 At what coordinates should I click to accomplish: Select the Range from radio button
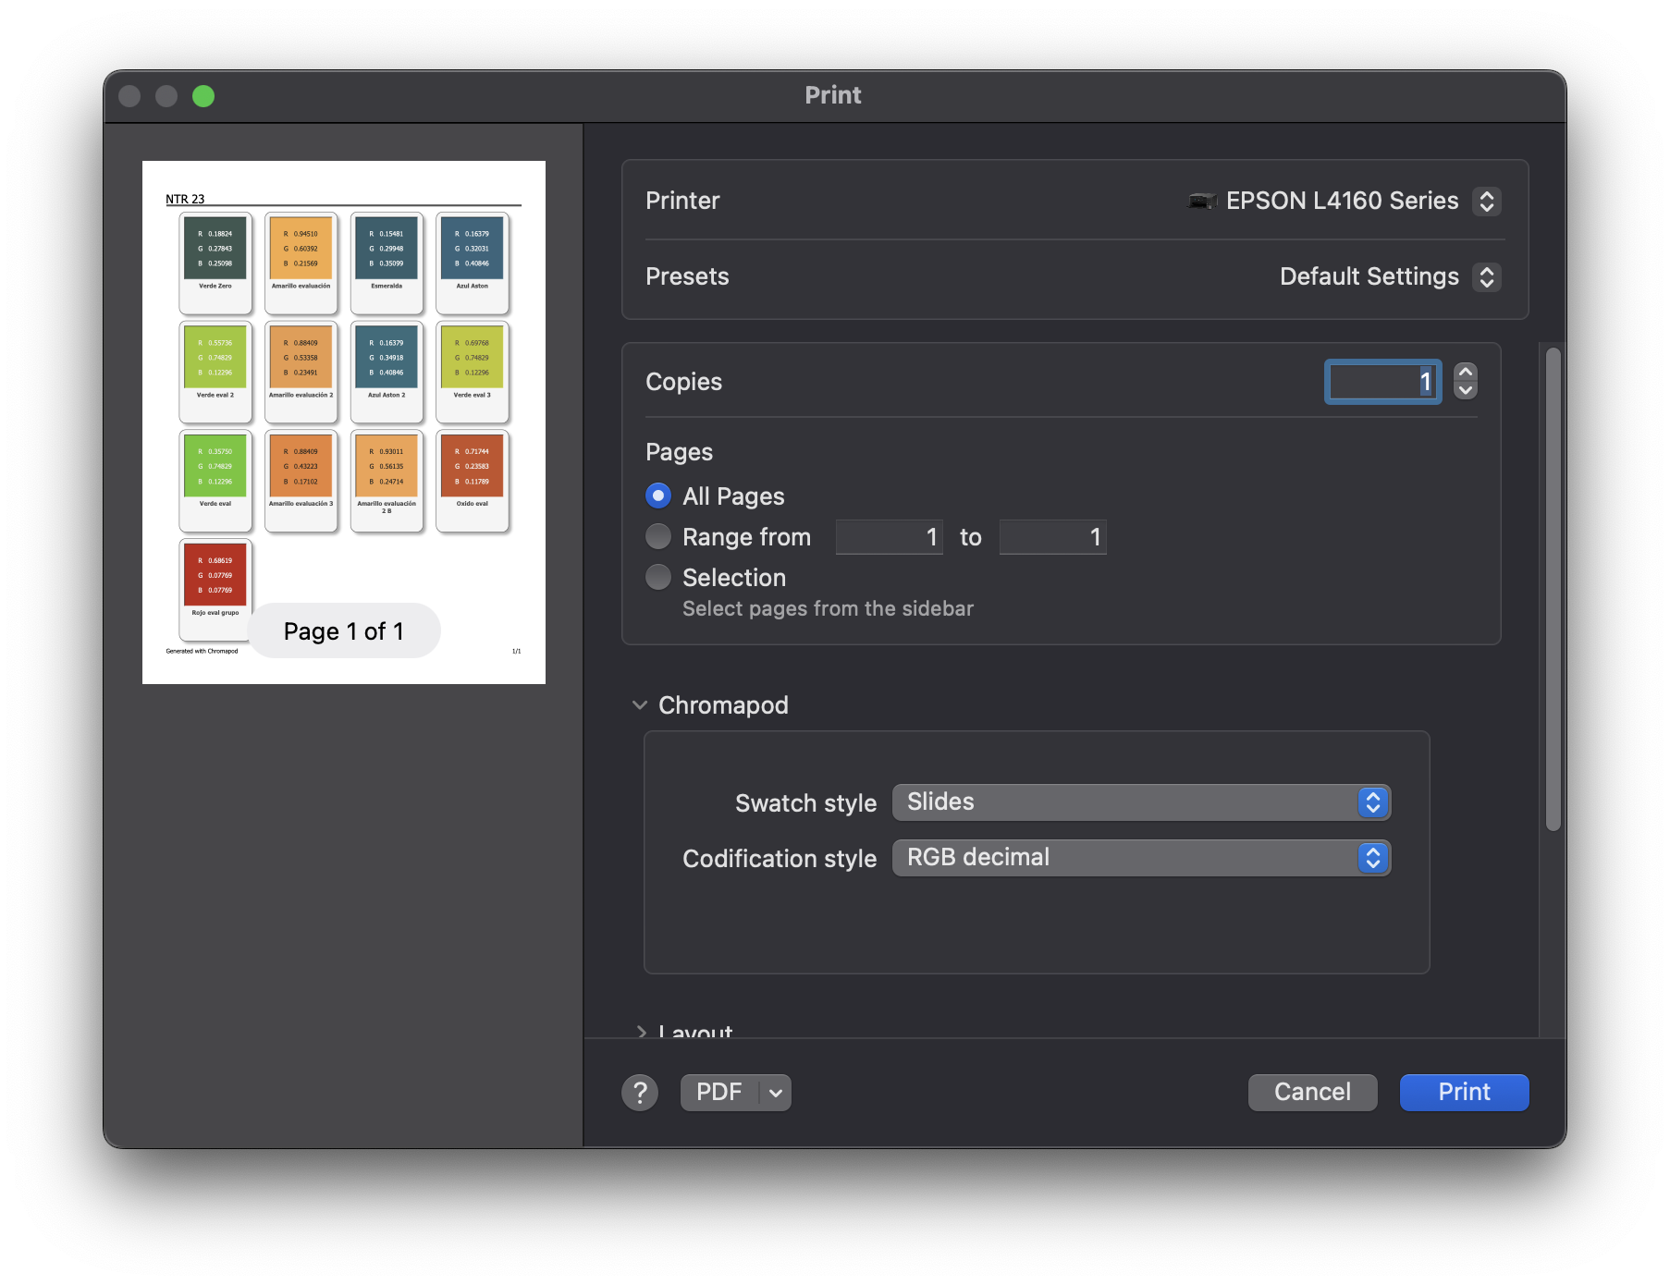(658, 537)
